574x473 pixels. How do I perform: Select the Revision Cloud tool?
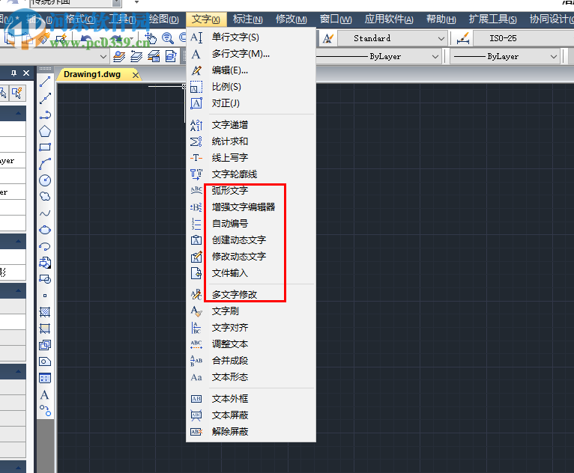tap(45, 197)
